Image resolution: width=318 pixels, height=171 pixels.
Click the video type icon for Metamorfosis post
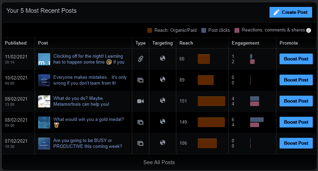(140, 101)
